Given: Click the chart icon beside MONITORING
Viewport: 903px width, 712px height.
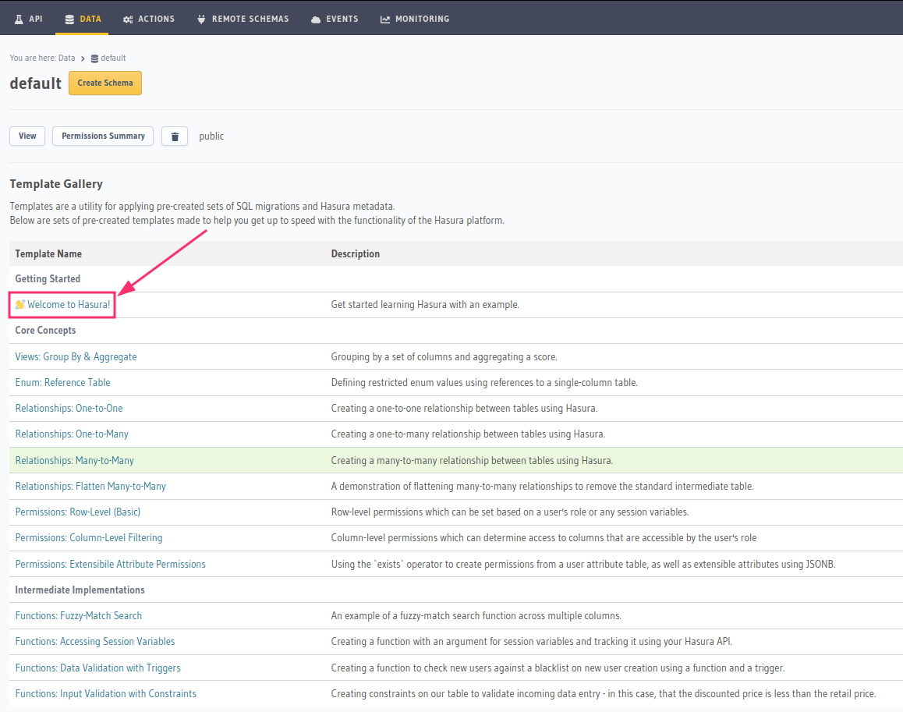Looking at the screenshot, I should [385, 19].
